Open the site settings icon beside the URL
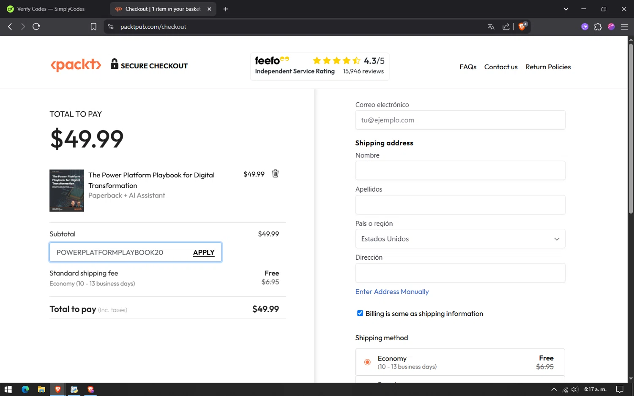This screenshot has width=634, height=396. (111, 27)
